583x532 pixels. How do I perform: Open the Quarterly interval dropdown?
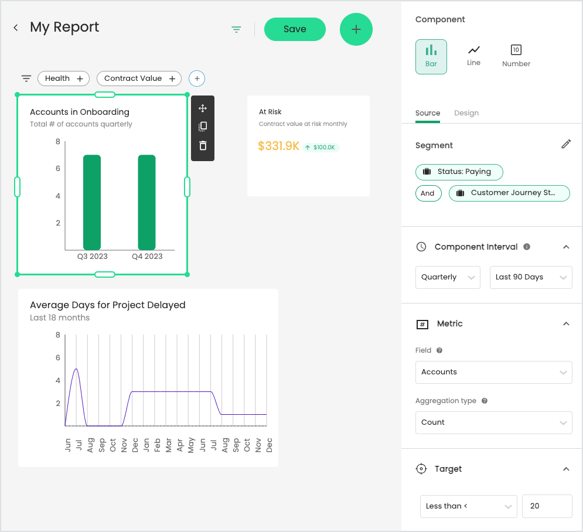click(x=448, y=277)
